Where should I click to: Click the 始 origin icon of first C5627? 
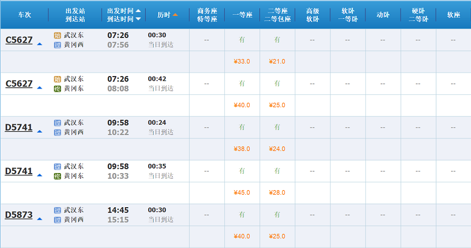click(x=57, y=35)
